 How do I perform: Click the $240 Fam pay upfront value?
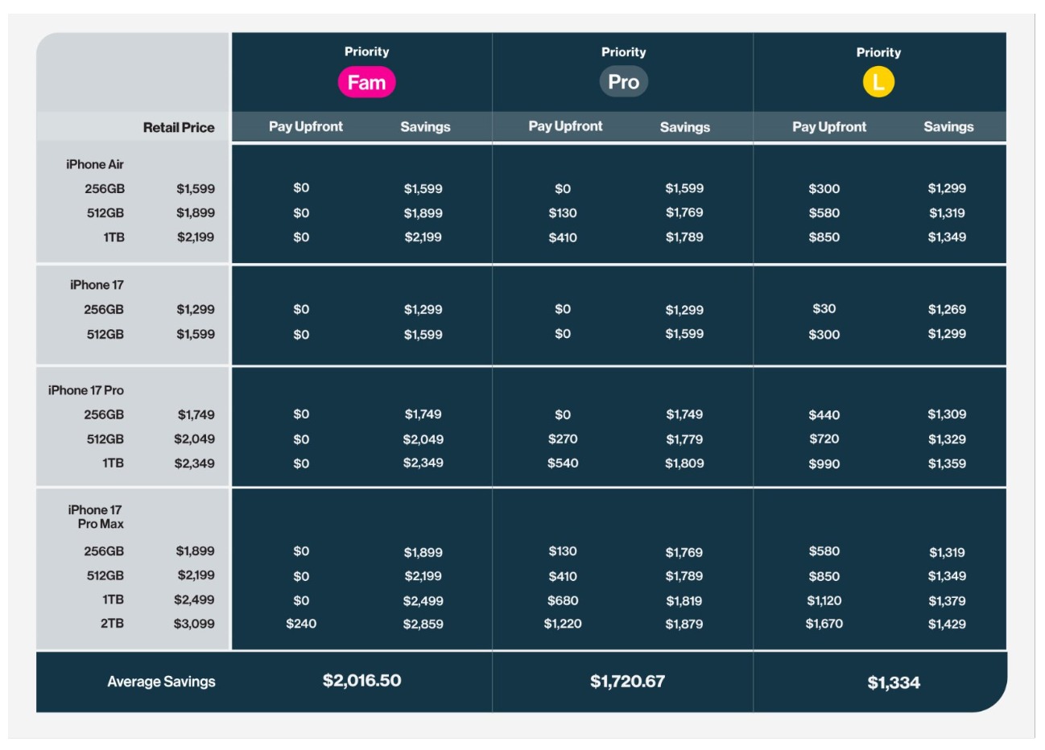(301, 624)
